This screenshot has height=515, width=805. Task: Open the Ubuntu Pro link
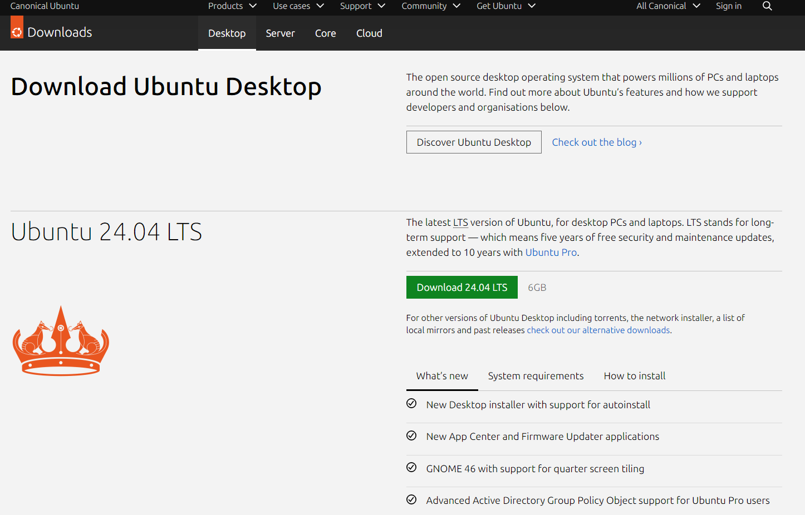[551, 252]
